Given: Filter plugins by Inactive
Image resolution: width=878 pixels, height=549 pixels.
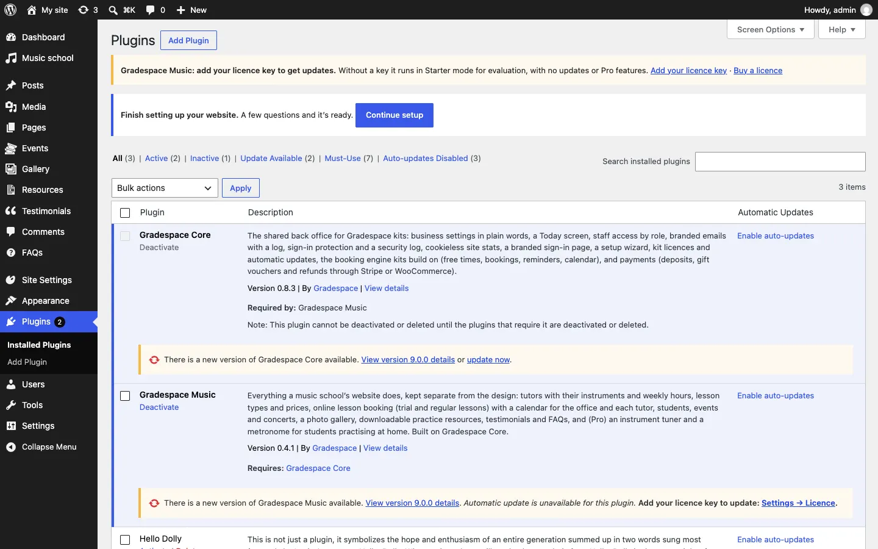Looking at the screenshot, I should (204, 158).
